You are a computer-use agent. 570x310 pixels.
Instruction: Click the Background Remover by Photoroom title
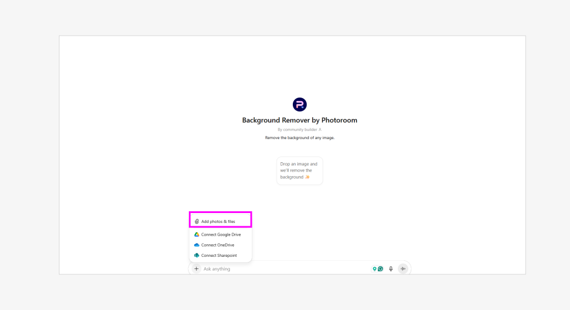[x=300, y=120]
